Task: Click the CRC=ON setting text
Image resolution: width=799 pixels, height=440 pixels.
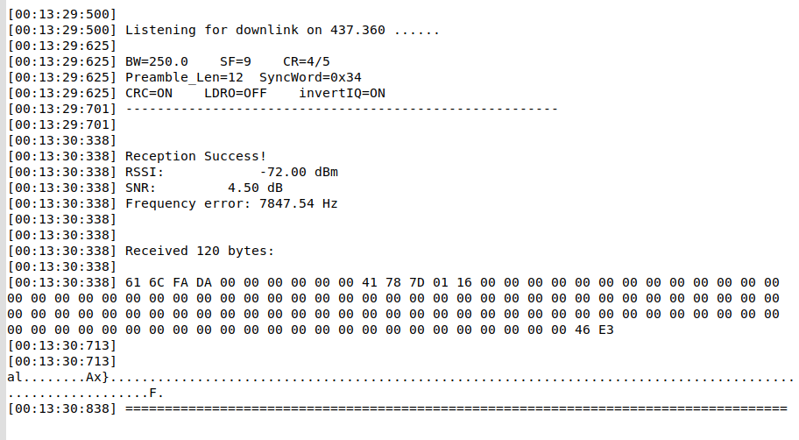Action: 149,93
